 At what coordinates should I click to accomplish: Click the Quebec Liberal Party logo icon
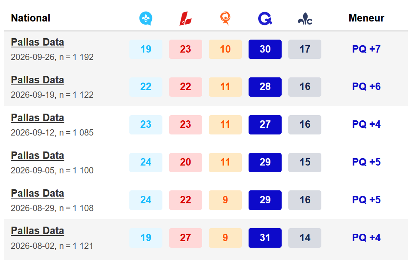tap(186, 18)
